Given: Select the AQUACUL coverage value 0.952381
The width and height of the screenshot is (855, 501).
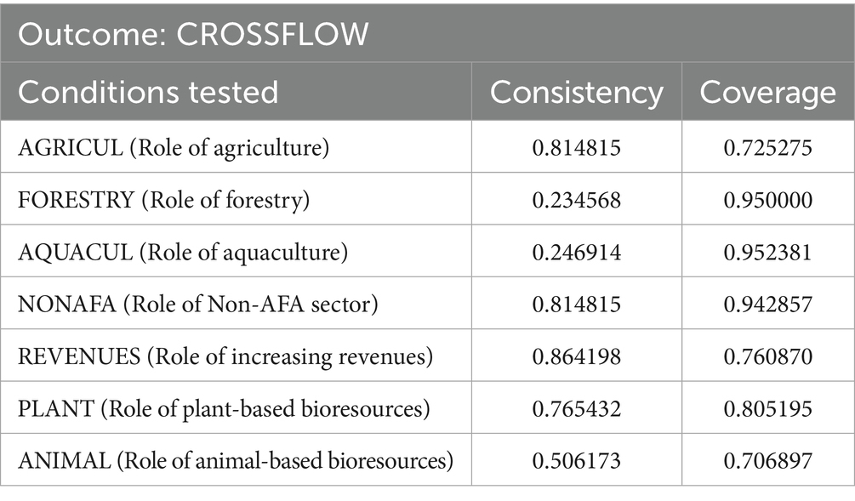Looking at the screenshot, I should tap(767, 252).
